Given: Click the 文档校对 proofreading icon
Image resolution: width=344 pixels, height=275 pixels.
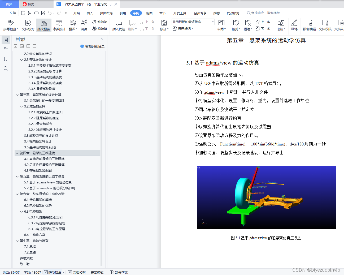Looking at the screenshot, I should click(28, 25).
